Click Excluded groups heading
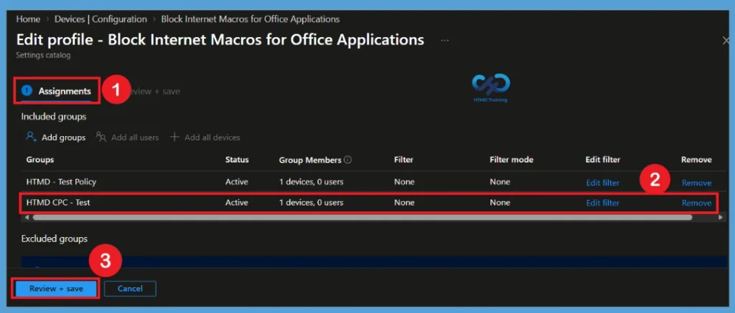735x313 pixels. 55,239
